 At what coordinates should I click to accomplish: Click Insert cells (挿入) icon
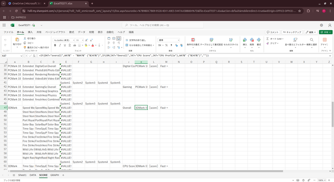(245, 40)
